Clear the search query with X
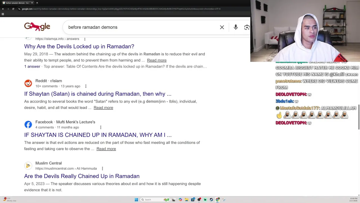This screenshot has height=203, width=360. [x=222, y=27]
